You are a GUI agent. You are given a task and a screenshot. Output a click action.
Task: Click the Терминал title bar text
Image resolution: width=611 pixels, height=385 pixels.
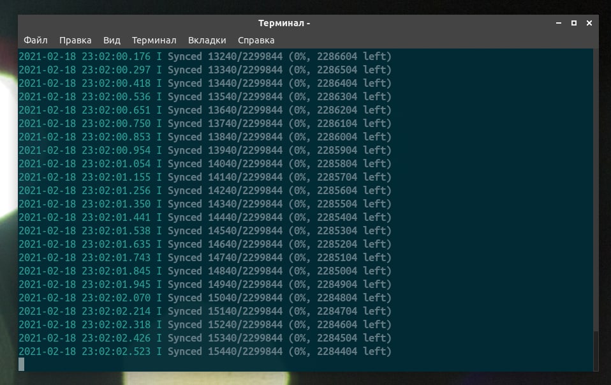pos(284,23)
